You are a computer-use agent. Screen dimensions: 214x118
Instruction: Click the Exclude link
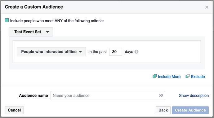(x=195, y=76)
